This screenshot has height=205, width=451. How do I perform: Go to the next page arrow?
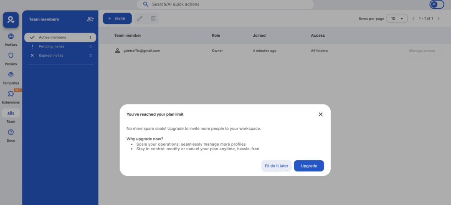[x=438, y=18]
